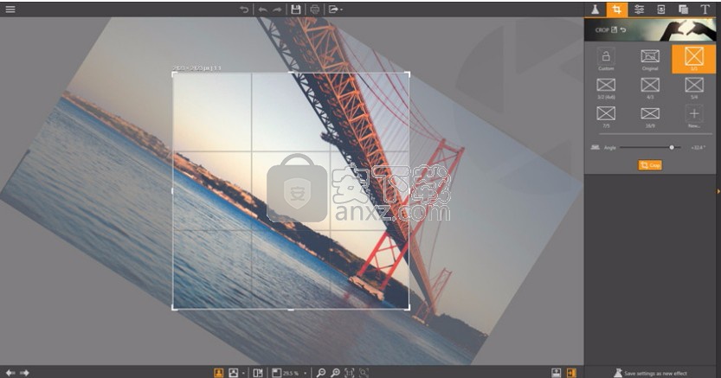Viewport: 721px width, 378px height.
Task: Click the bottom-right crop corner handle
Action: (x=408, y=308)
